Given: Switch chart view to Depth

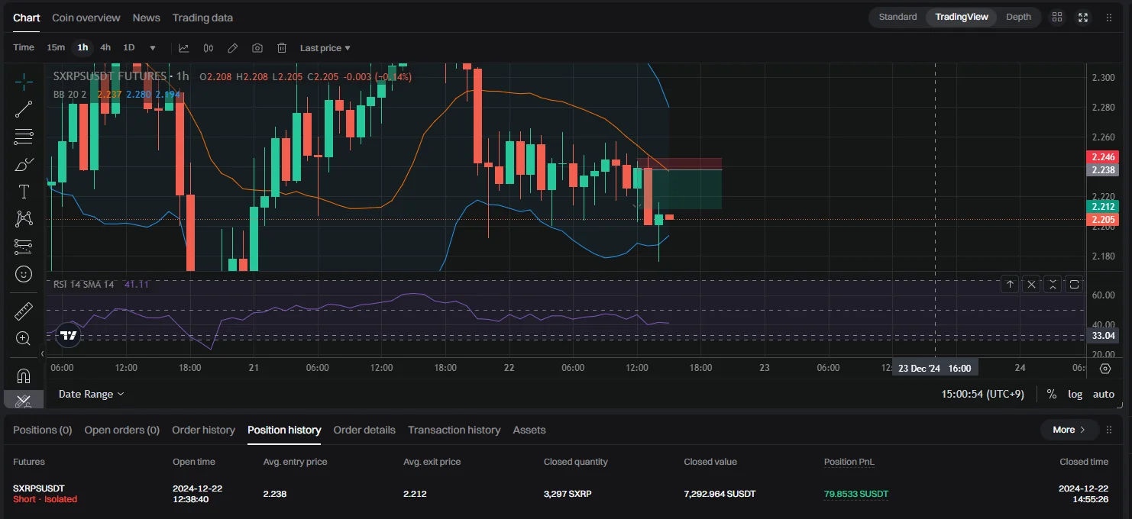Looking at the screenshot, I should click(1018, 17).
